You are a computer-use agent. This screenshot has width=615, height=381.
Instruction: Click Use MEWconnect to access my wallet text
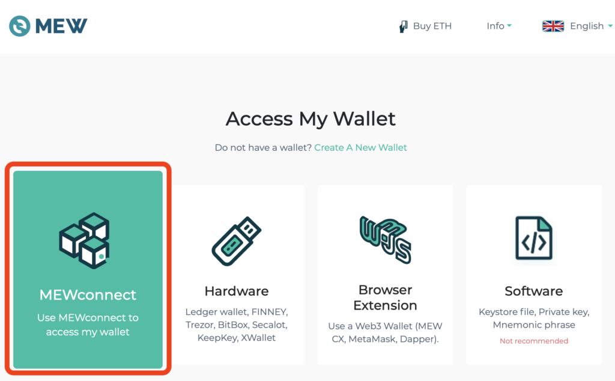pos(88,325)
